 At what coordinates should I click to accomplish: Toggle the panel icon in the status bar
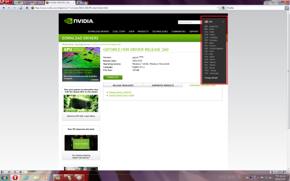2,172
